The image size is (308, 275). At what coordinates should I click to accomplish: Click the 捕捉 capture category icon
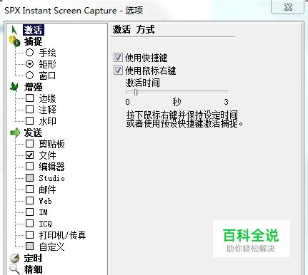[14, 41]
